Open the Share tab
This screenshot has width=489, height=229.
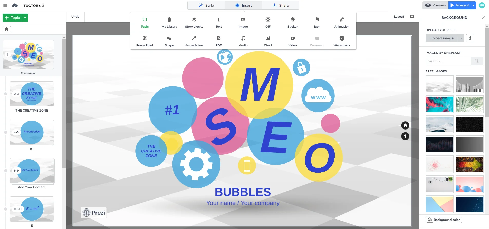[x=281, y=5]
